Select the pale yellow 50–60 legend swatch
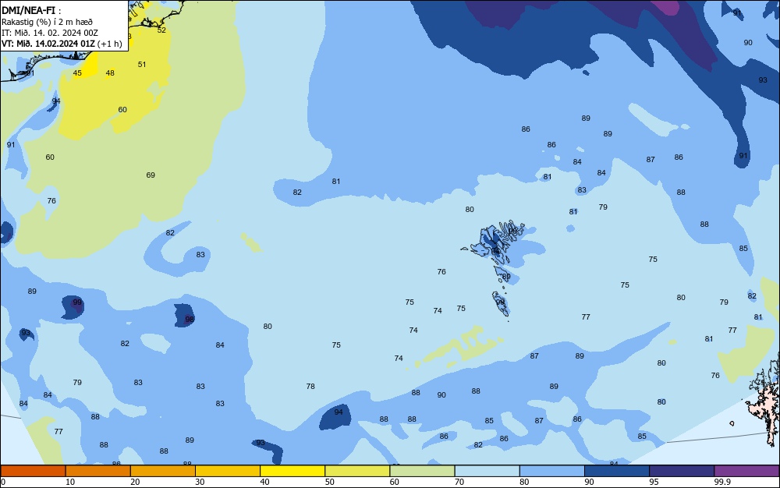The width and height of the screenshot is (780, 488). pos(357,471)
